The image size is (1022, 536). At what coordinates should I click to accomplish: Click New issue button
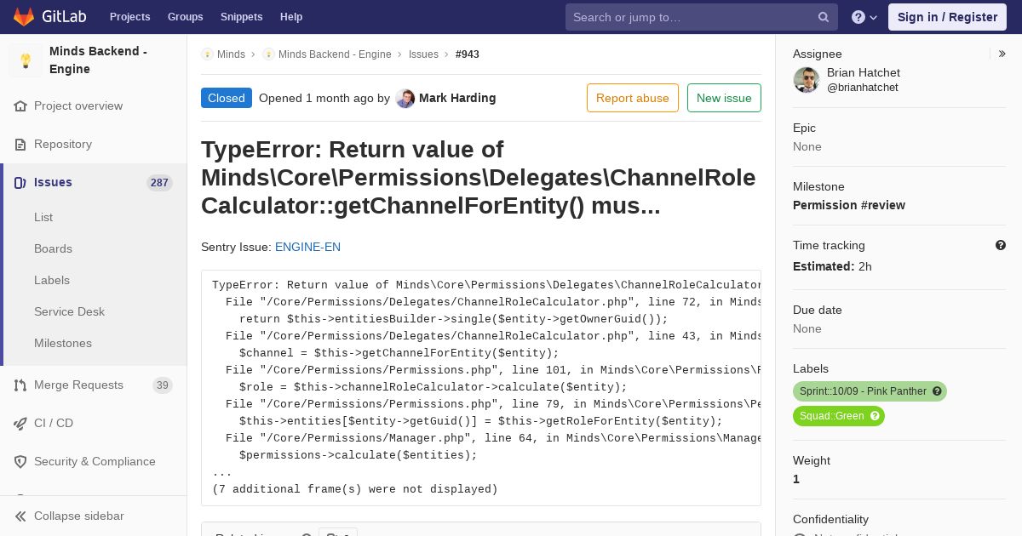click(724, 98)
